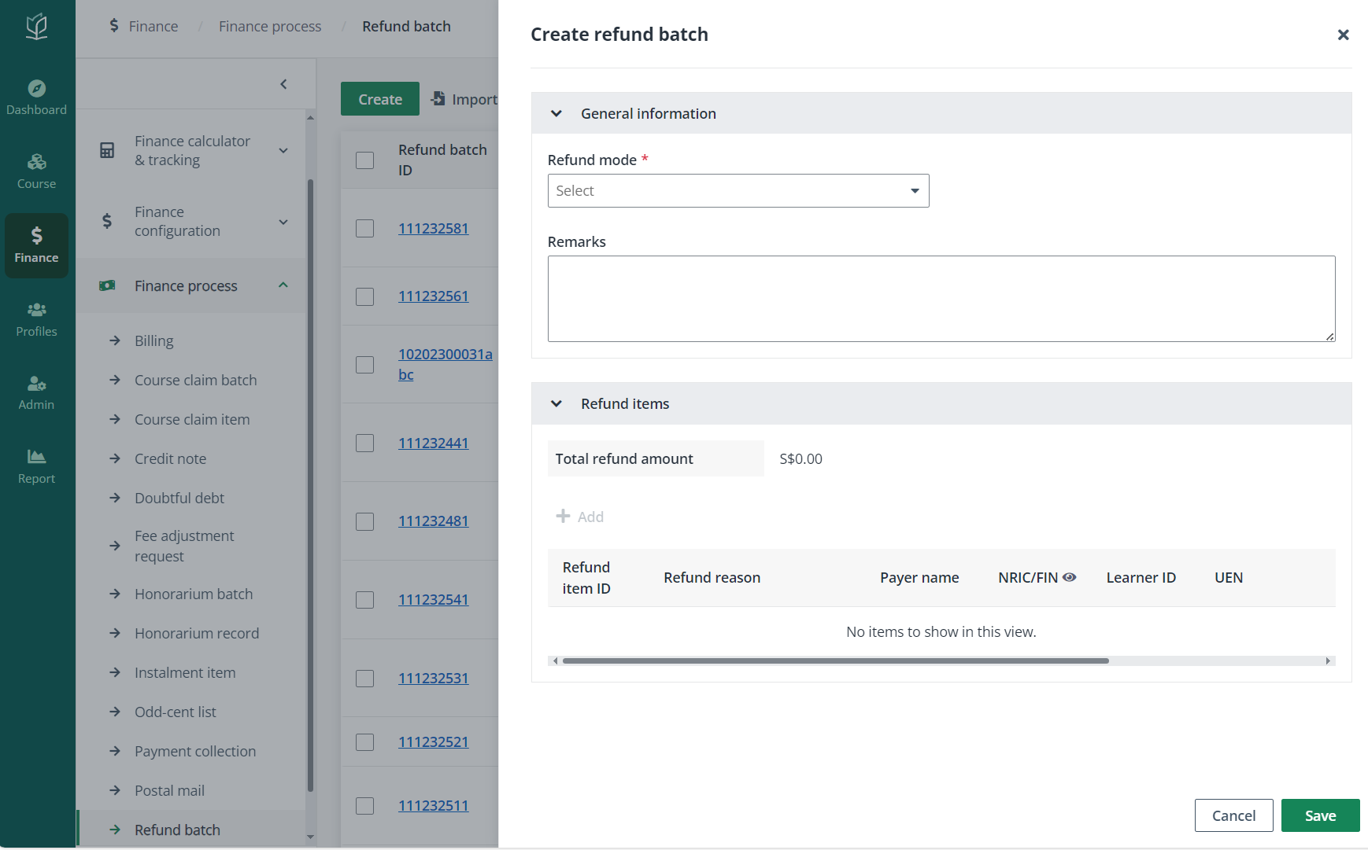1368x850 pixels.
Task: Open the Profiles people icon
Action: pos(36,310)
